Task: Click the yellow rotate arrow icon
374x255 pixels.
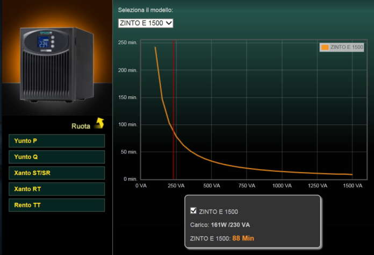Action: [x=98, y=124]
